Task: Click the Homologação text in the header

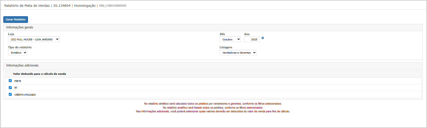Action: click(x=85, y=5)
